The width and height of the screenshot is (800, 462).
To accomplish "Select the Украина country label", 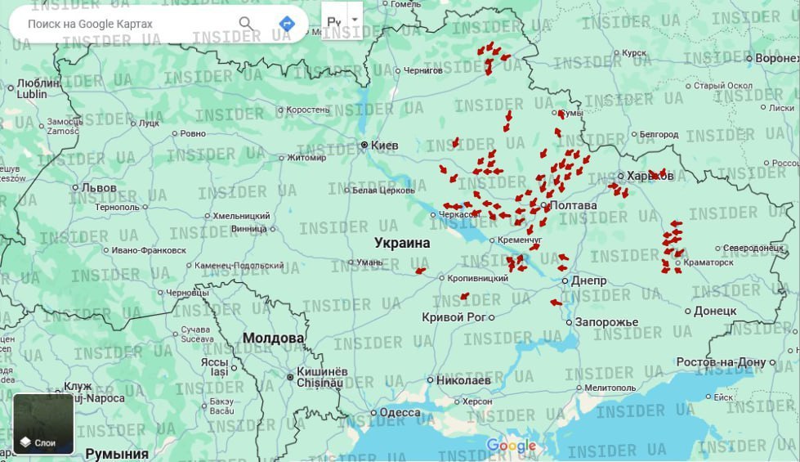I will coord(402,243).
